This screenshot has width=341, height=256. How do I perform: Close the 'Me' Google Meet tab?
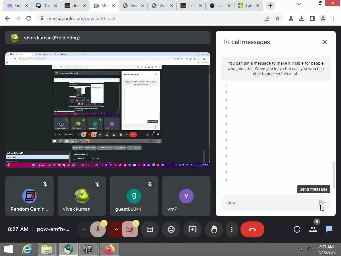pos(113,6)
